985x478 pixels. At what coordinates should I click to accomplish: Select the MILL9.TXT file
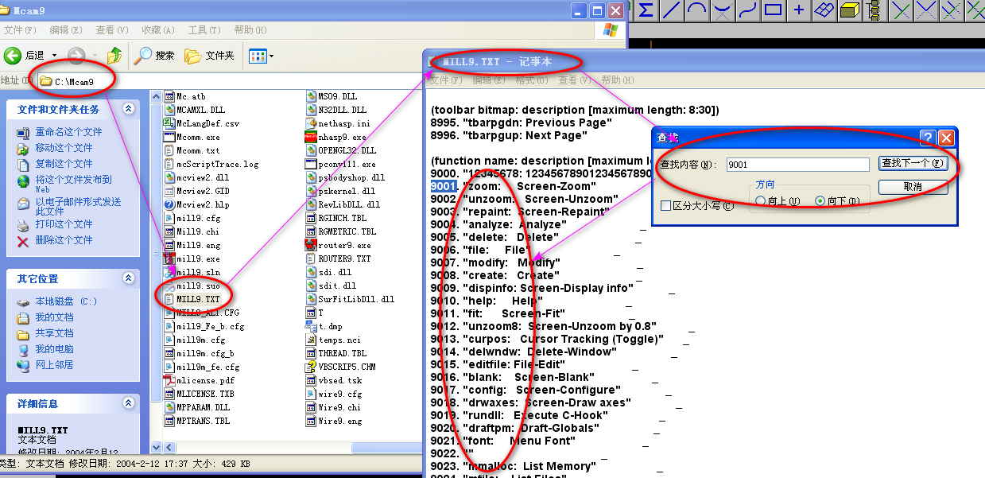(191, 299)
